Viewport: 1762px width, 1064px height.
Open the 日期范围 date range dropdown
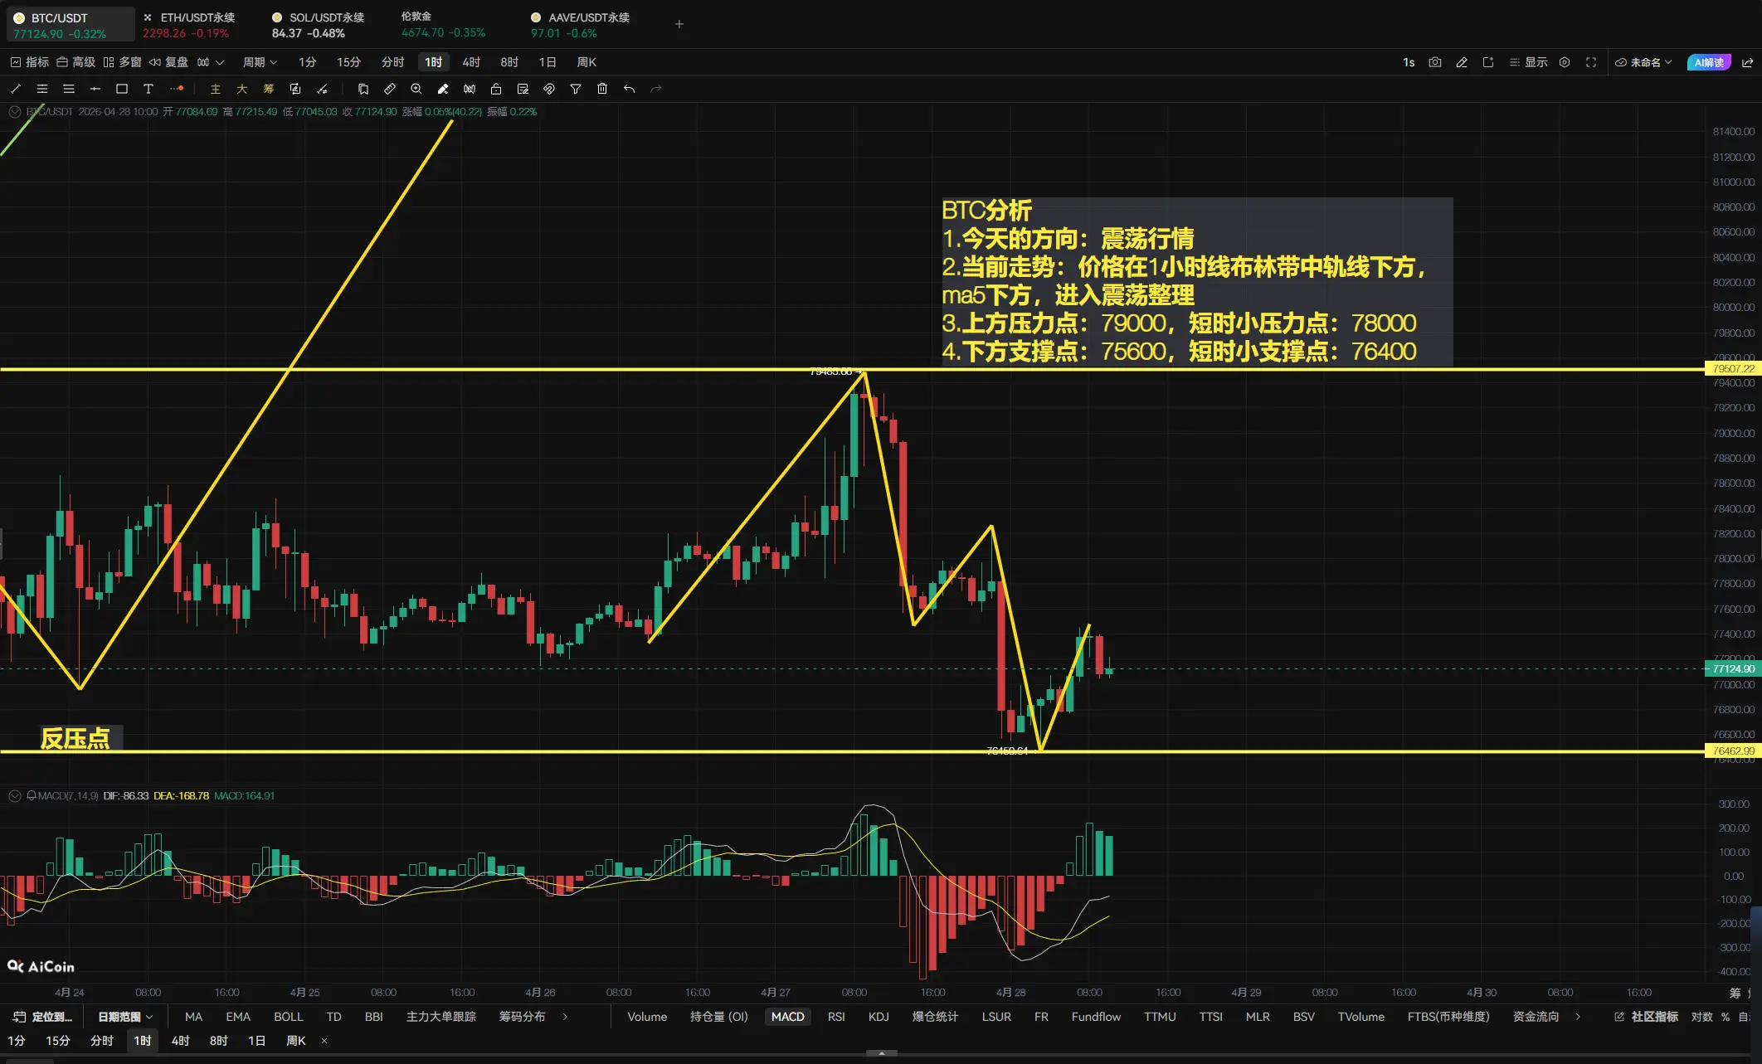tap(125, 1017)
